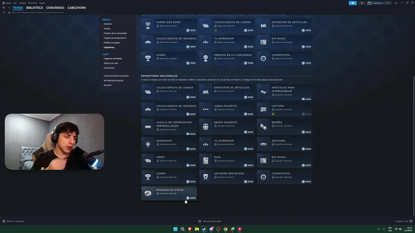Open the Amigos menu
Image resolution: width=415 pixels, height=233 pixels.
pos(22,3)
